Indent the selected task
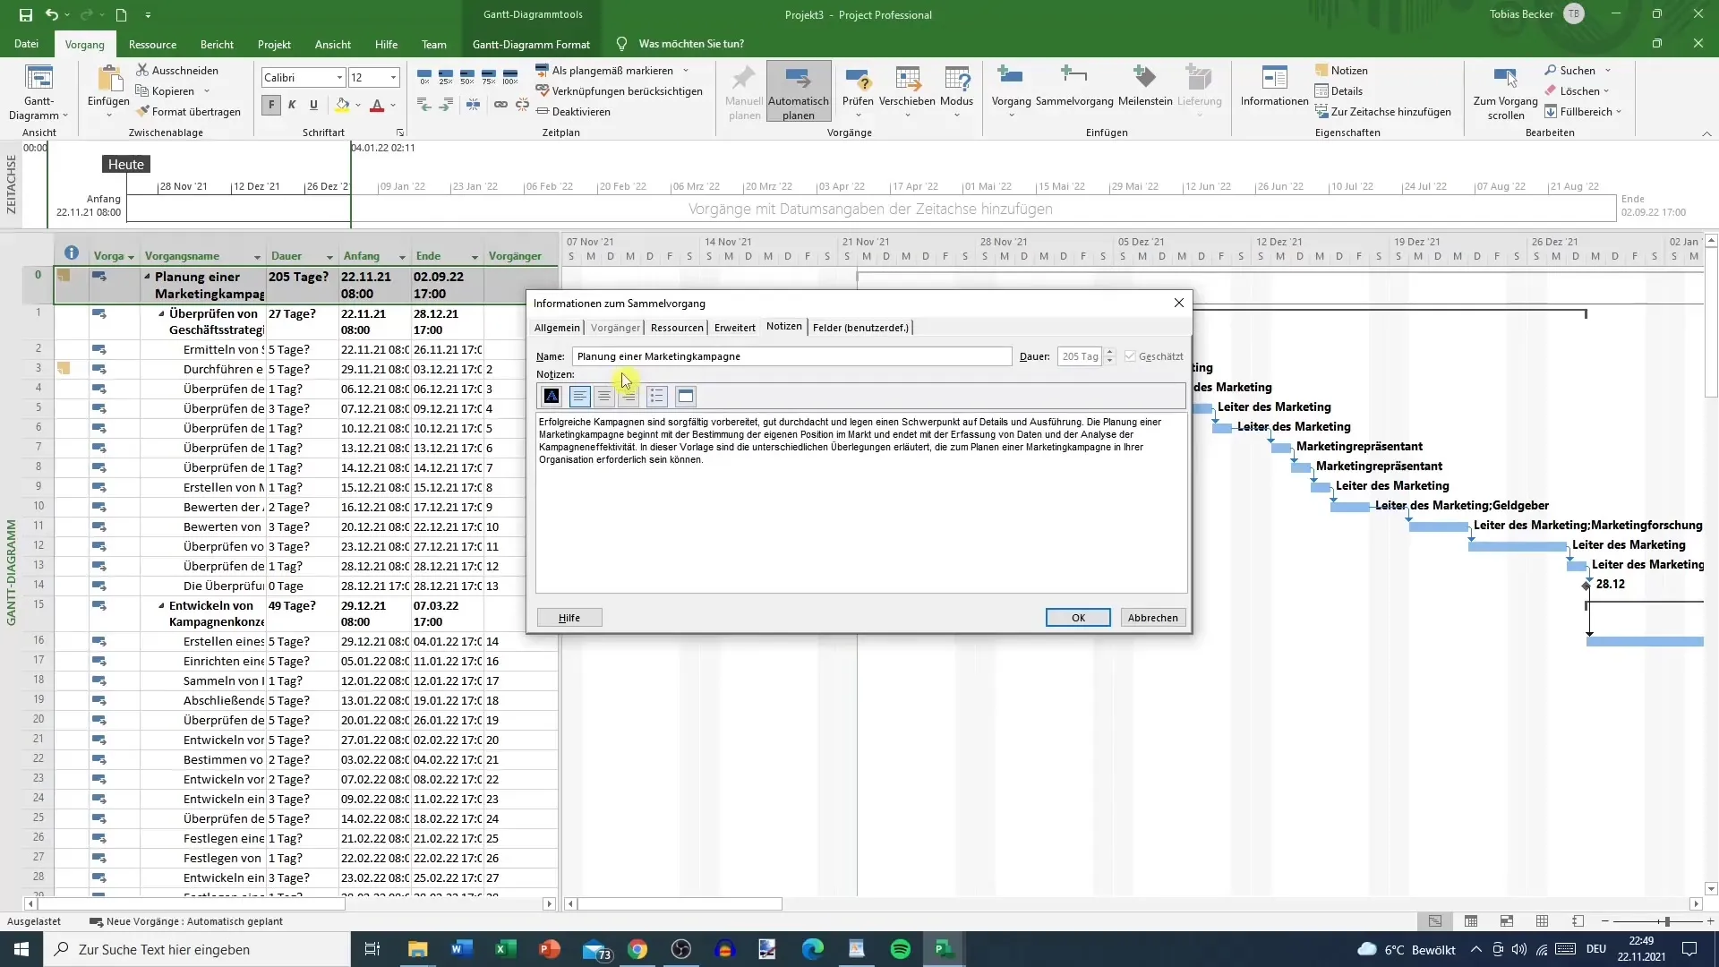Image resolution: width=1719 pixels, height=967 pixels. (x=446, y=105)
